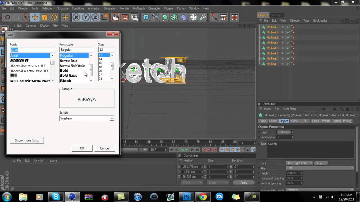Click the Cube primitive icon
The image size is (360, 202).
[146, 17]
